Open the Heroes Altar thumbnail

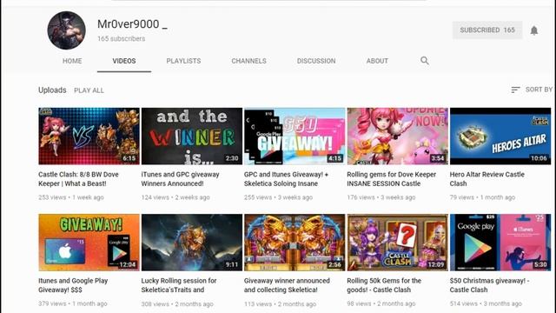point(500,137)
